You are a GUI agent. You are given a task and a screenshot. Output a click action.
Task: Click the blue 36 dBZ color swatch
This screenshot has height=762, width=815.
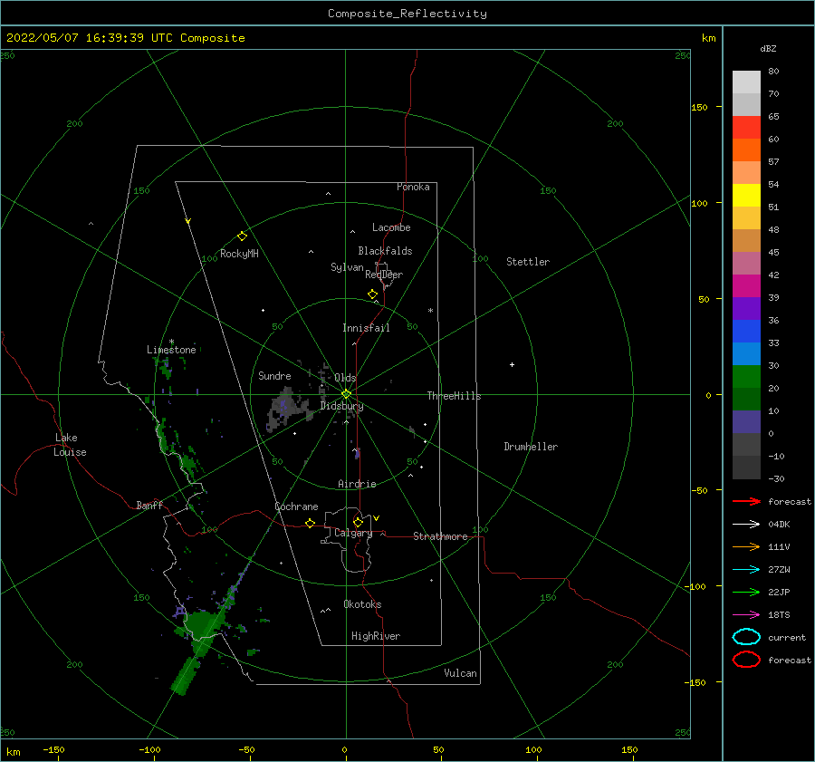(746, 331)
